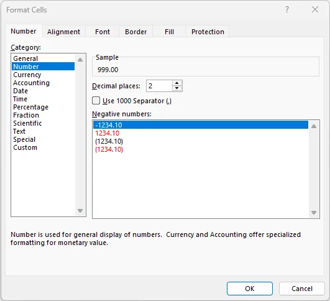Confirm with the OK button
The image size is (330, 301).
(x=250, y=289)
